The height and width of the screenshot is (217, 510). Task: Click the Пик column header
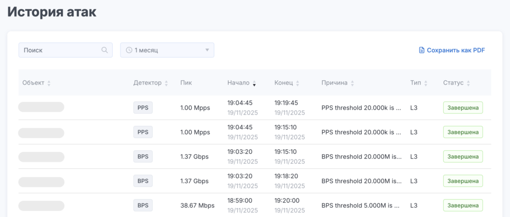186,83
